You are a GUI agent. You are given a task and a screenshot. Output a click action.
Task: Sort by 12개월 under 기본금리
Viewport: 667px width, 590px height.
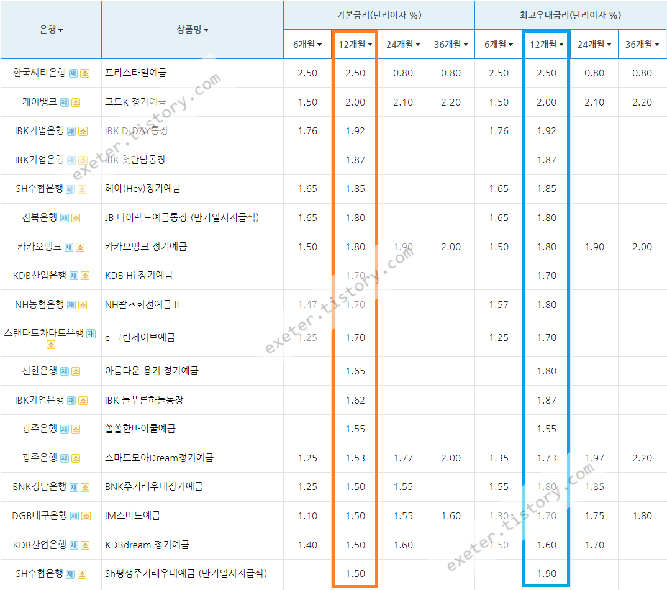(x=355, y=44)
